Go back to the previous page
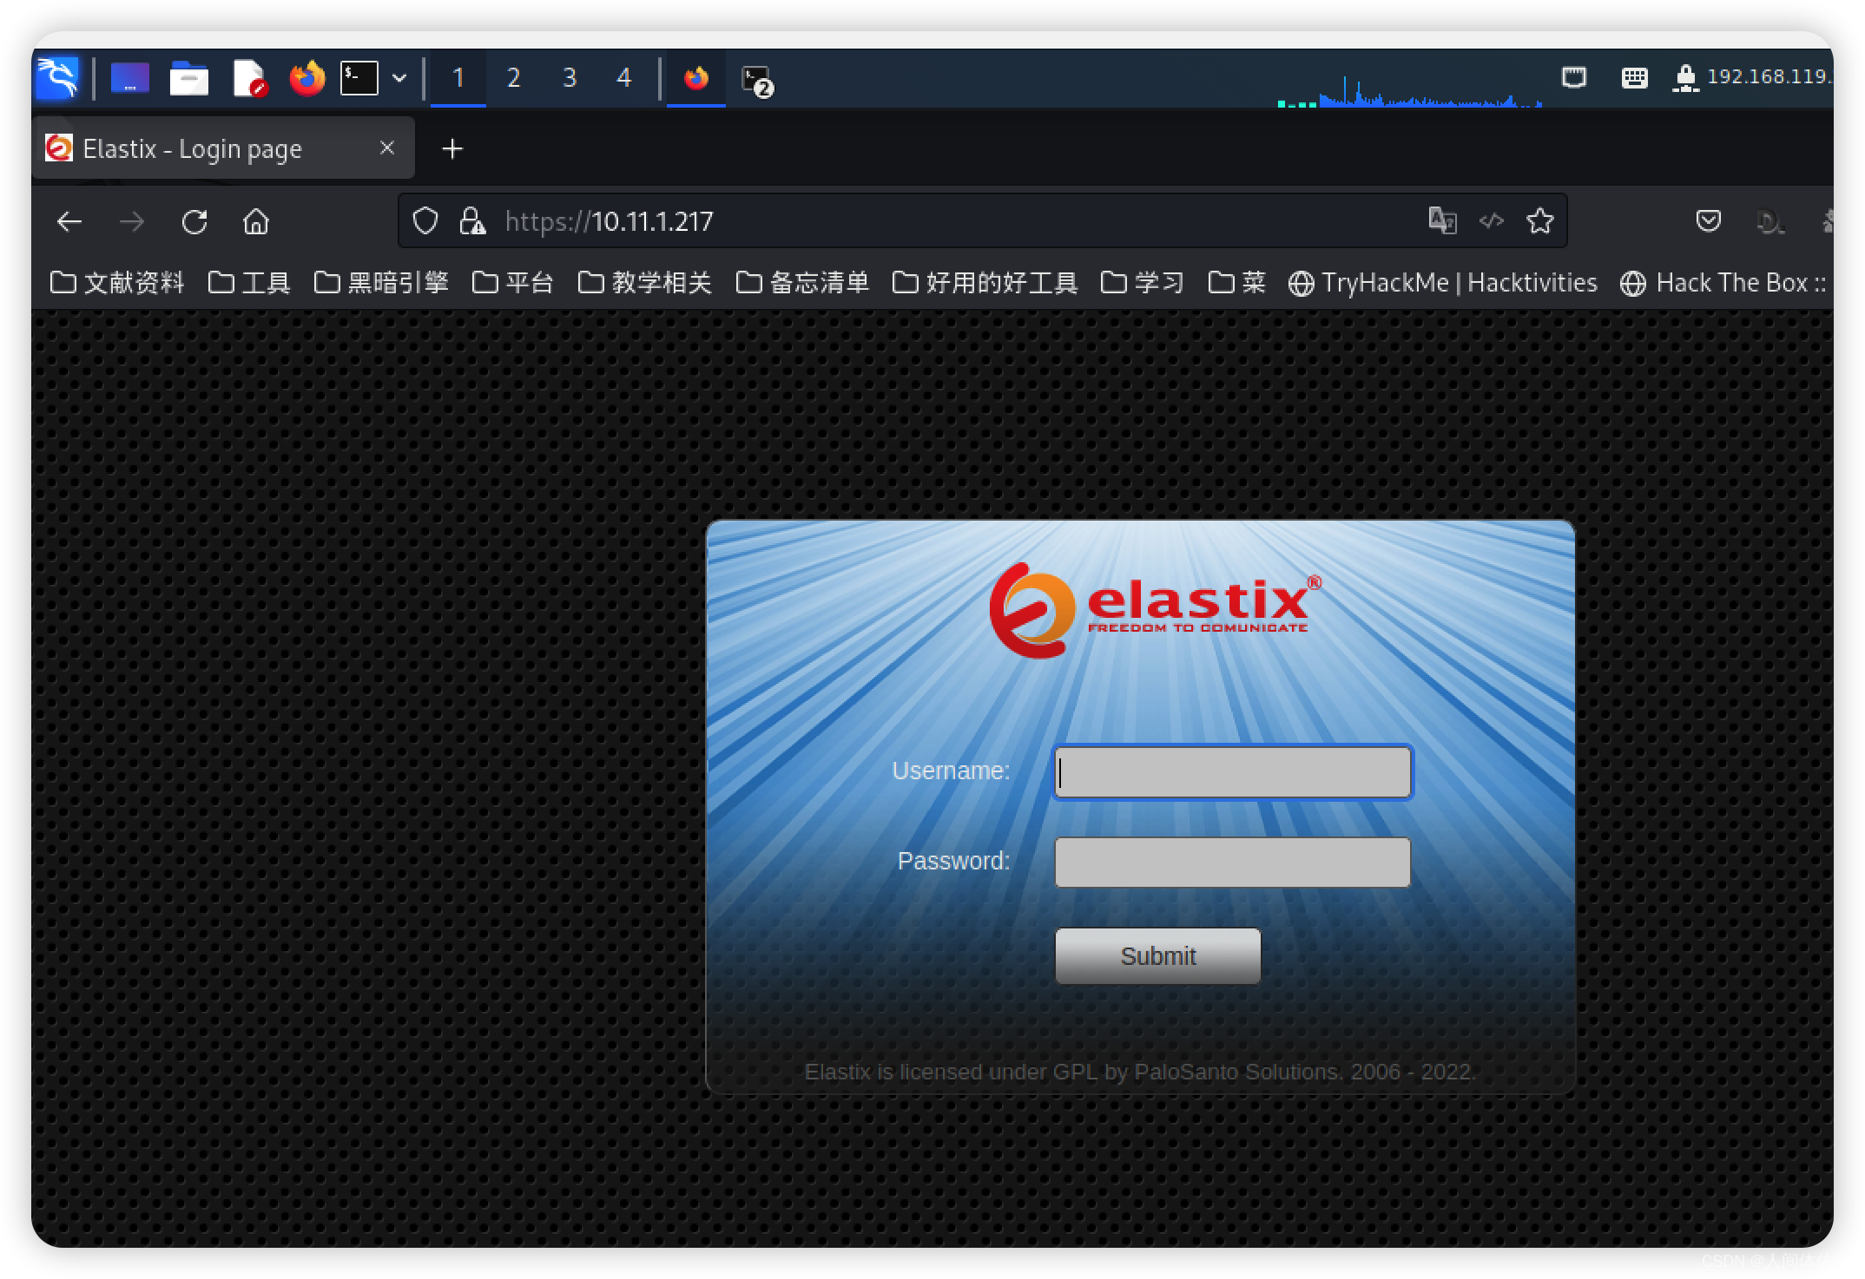The width and height of the screenshot is (1865, 1279). click(69, 222)
